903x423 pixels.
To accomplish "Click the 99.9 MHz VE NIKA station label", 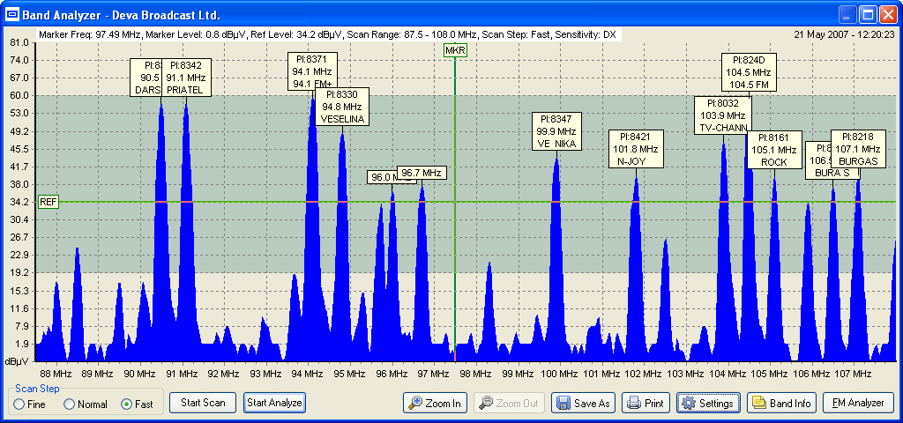I will (556, 132).
